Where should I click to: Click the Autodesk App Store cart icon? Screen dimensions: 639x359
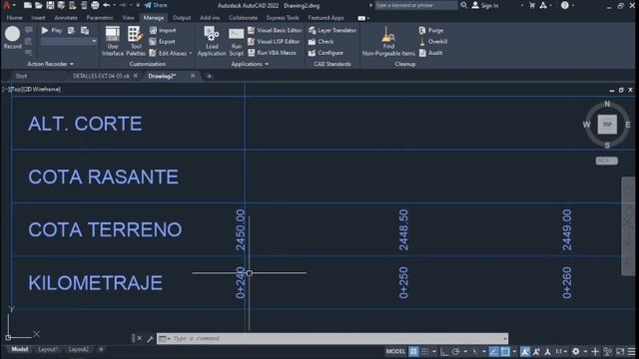click(x=532, y=5)
